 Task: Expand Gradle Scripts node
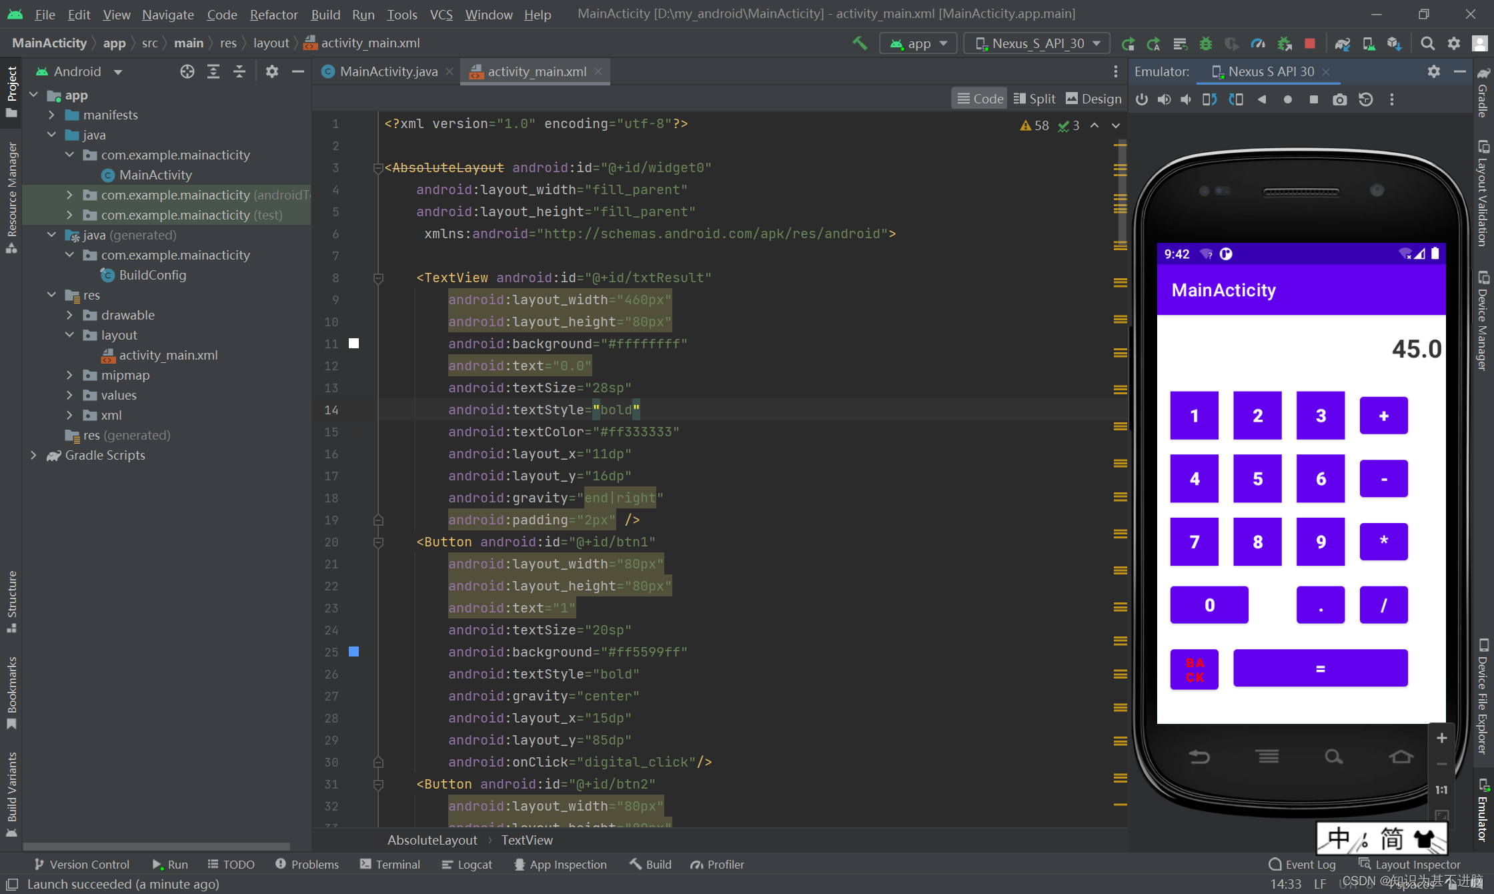click(33, 455)
